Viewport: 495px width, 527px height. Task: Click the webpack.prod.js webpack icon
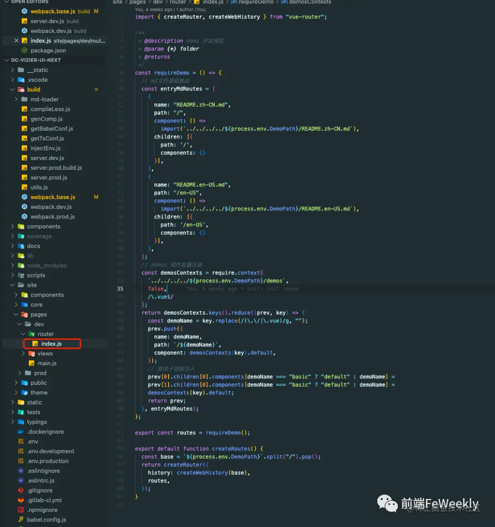click(x=24, y=216)
